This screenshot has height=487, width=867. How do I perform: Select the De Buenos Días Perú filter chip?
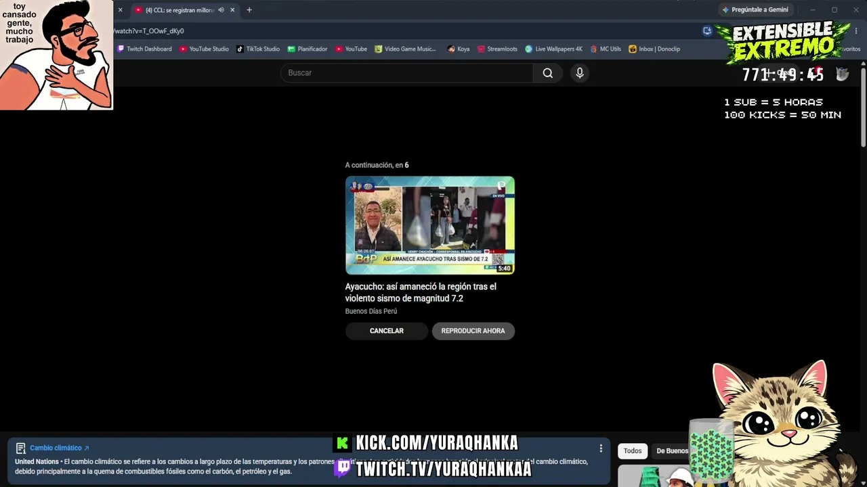(x=671, y=451)
